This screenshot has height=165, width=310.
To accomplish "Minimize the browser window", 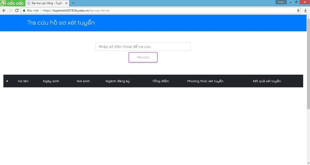I will click(290, 2).
